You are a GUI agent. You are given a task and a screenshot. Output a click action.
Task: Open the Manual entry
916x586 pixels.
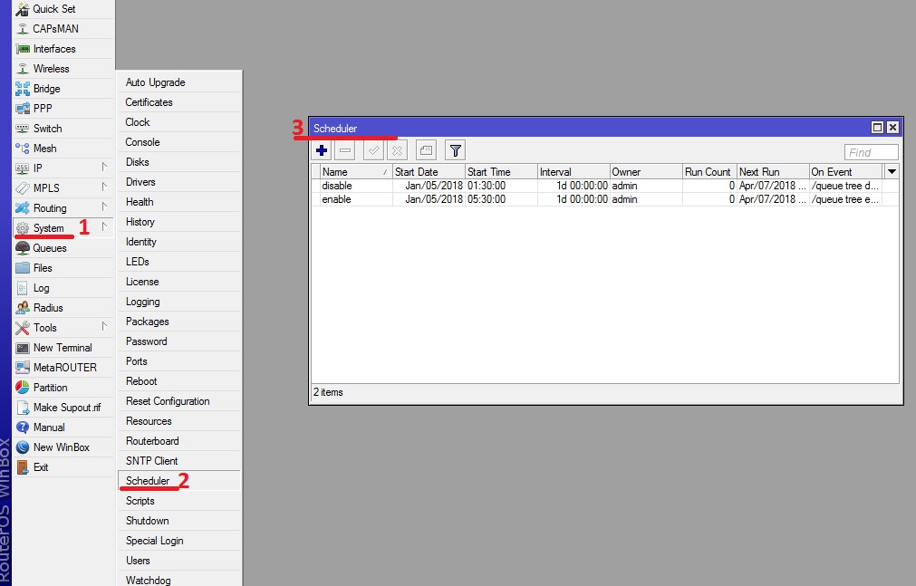pyautogui.click(x=48, y=427)
